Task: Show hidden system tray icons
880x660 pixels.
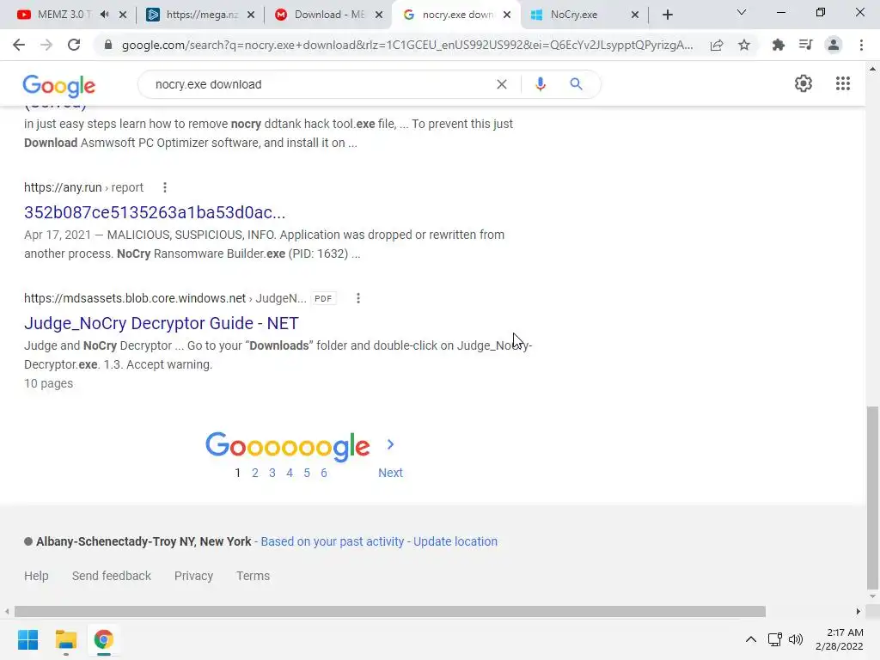Action: point(750,639)
